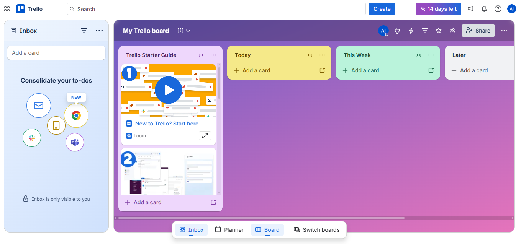Open Trello Starter Guide list actions menu
The image size is (521, 244).
tap(213, 55)
